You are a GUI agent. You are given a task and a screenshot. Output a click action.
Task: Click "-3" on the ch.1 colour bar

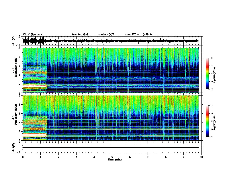click(x=212, y=58)
